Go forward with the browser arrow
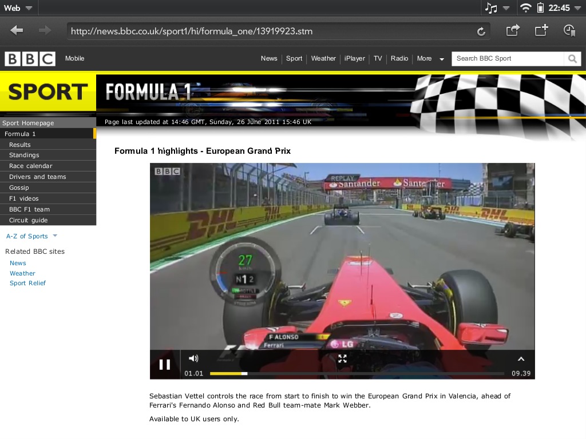 (x=45, y=31)
